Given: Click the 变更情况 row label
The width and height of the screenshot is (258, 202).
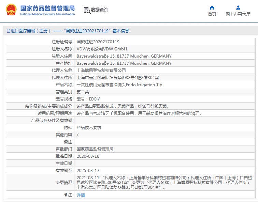Looking at the screenshot, I should pyautogui.click(x=64, y=183).
